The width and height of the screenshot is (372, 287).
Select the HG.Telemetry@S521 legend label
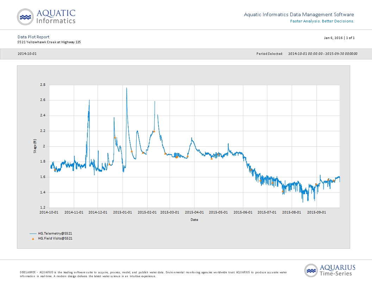(55, 234)
